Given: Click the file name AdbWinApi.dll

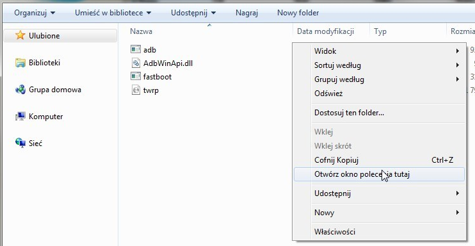Looking at the screenshot, I should coord(168,63).
